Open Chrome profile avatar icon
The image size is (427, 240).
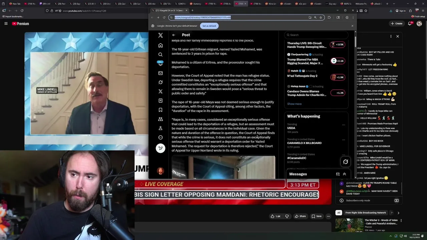tap(347, 17)
